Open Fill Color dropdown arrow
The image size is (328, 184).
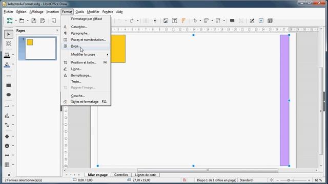[13, 64]
